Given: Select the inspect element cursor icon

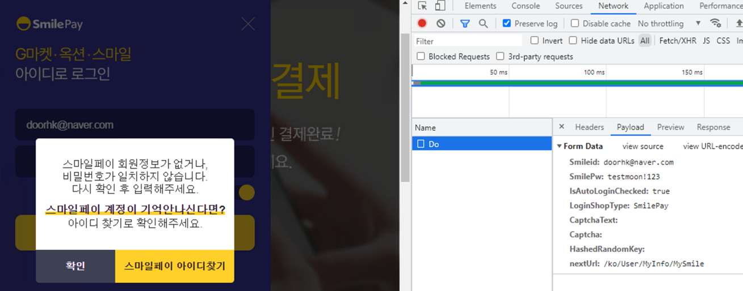Looking at the screenshot, I should pyautogui.click(x=422, y=6).
